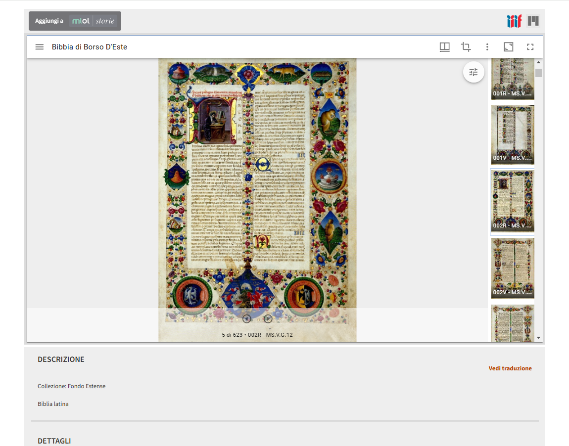
Task: Open thumbnail 002V - MS.V.
Action: [513, 268]
